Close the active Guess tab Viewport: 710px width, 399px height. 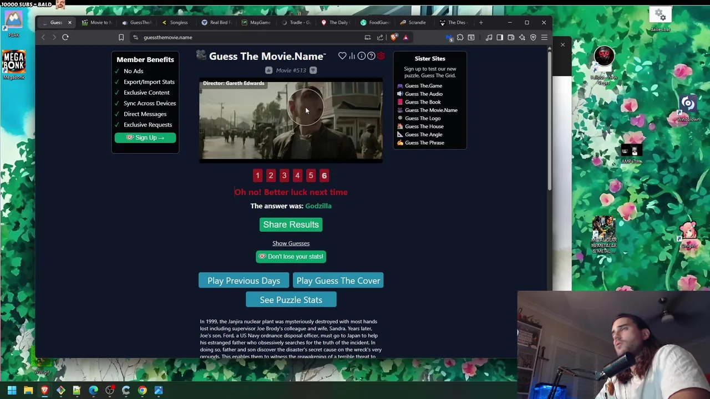pos(70,23)
